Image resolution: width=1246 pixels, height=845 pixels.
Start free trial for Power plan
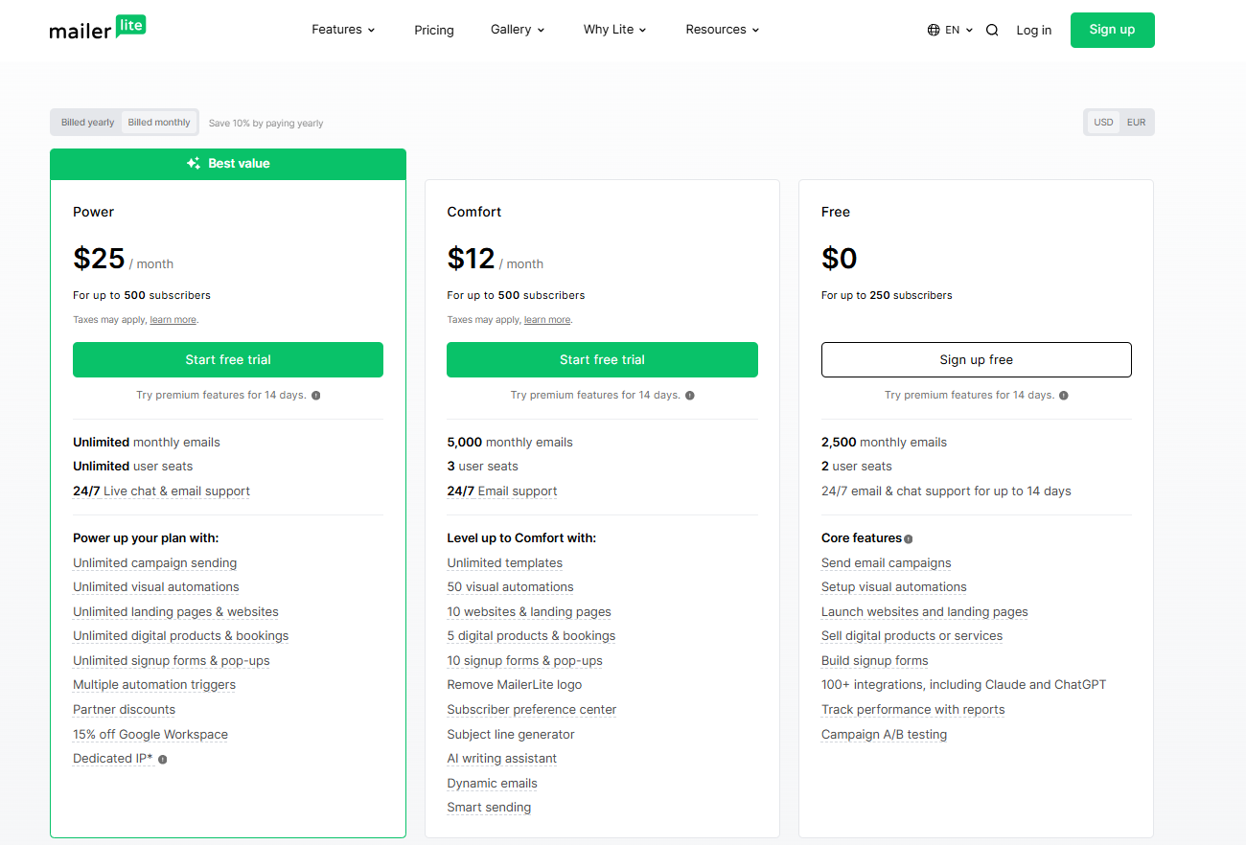(228, 359)
